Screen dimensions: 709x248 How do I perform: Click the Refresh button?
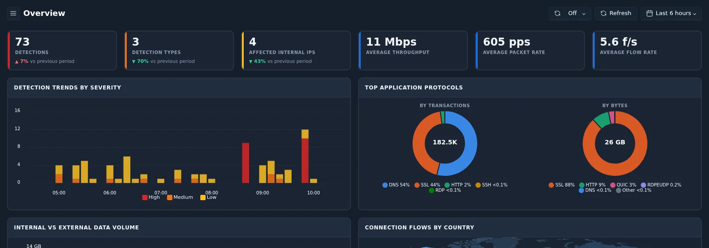[x=616, y=13]
